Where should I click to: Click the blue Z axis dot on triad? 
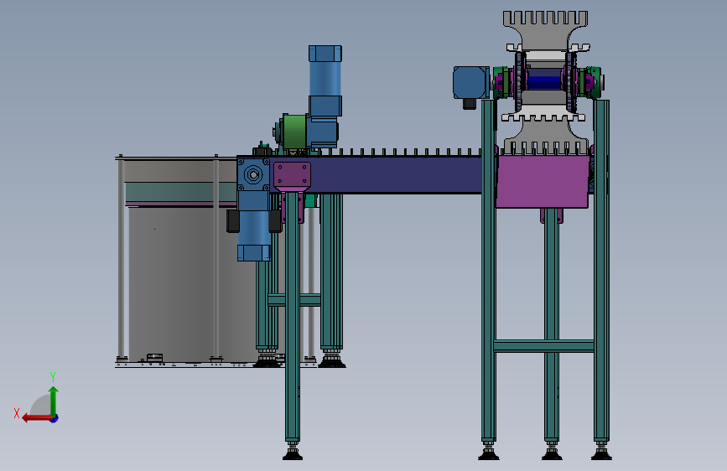pyautogui.click(x=55, y=418)
